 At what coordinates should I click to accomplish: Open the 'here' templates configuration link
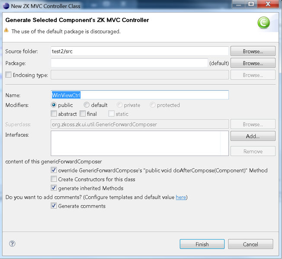pyautogui.click(x=180, y=197)
